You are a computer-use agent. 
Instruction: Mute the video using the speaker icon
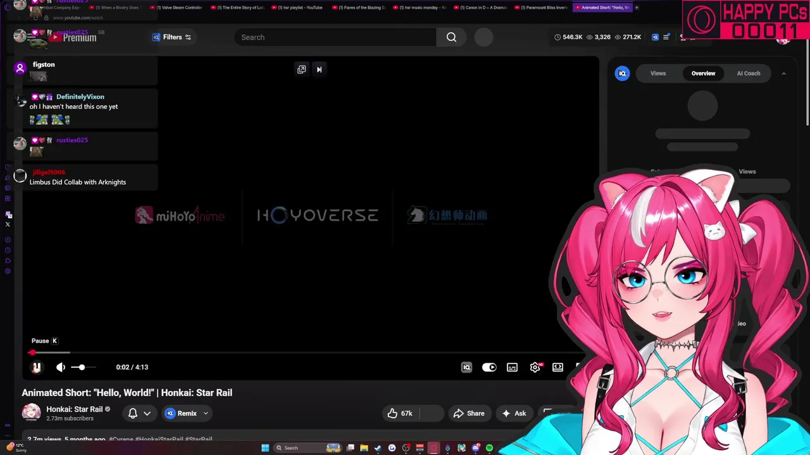pyautogui.click(x=61, y=367)
